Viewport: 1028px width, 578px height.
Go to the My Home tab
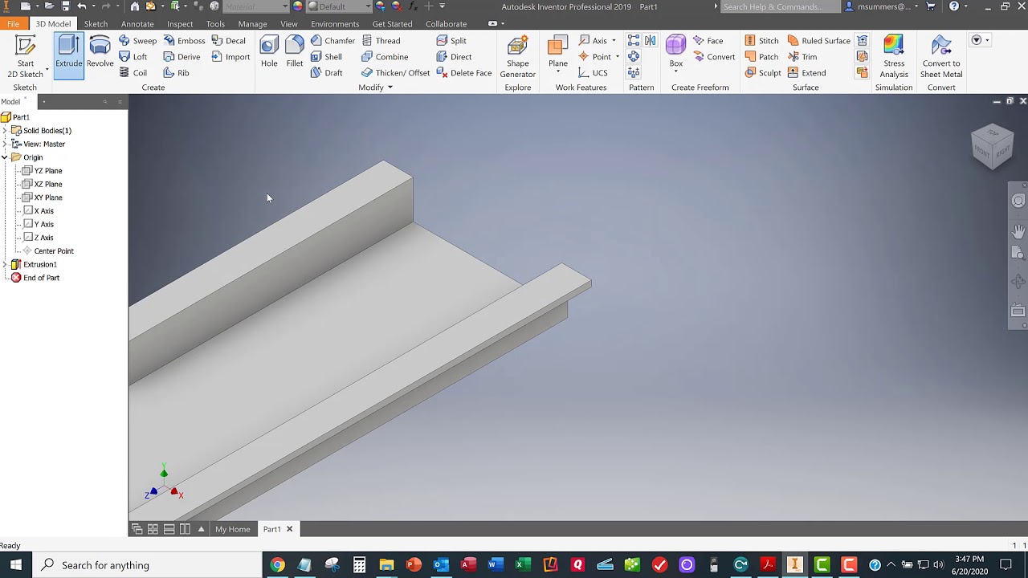tap(232, 529)
